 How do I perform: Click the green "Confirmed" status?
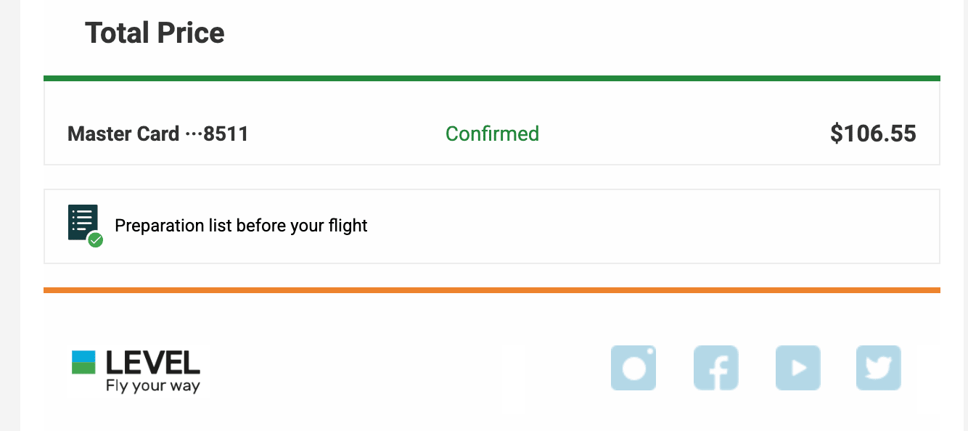pos(492,134)
